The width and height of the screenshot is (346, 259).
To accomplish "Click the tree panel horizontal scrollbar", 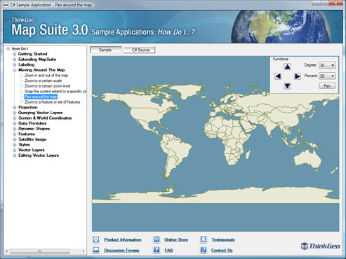I will [x=44, y=251].
